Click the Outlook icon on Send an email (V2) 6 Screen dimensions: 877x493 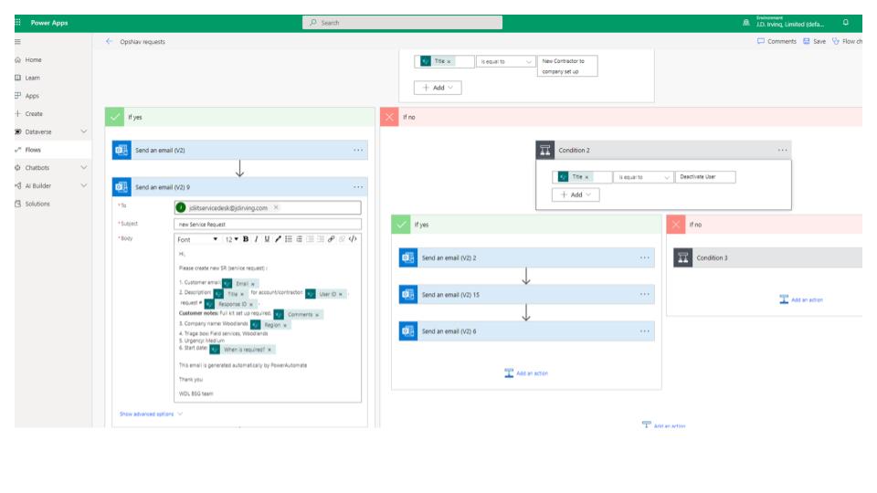(408, 330)
